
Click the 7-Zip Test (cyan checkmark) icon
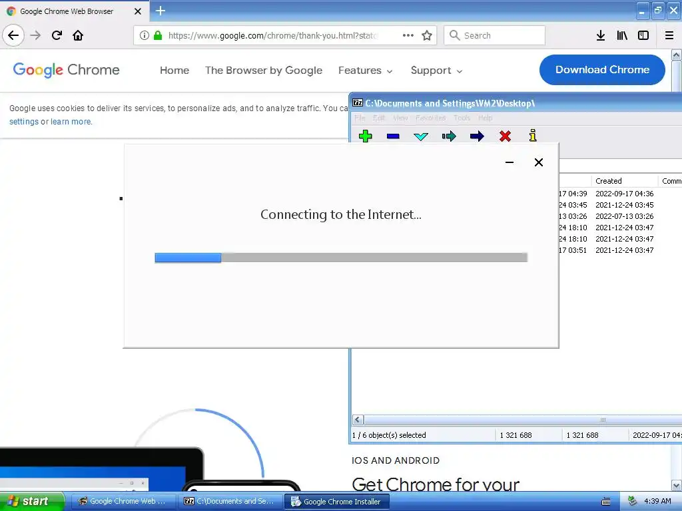tap(421, 136)
